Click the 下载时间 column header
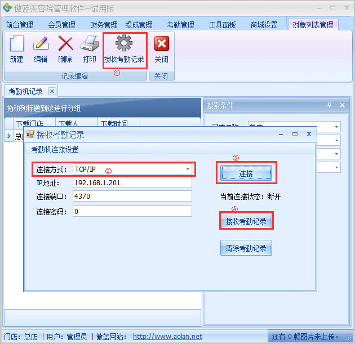The image size is (355, 344). point(119,123)
